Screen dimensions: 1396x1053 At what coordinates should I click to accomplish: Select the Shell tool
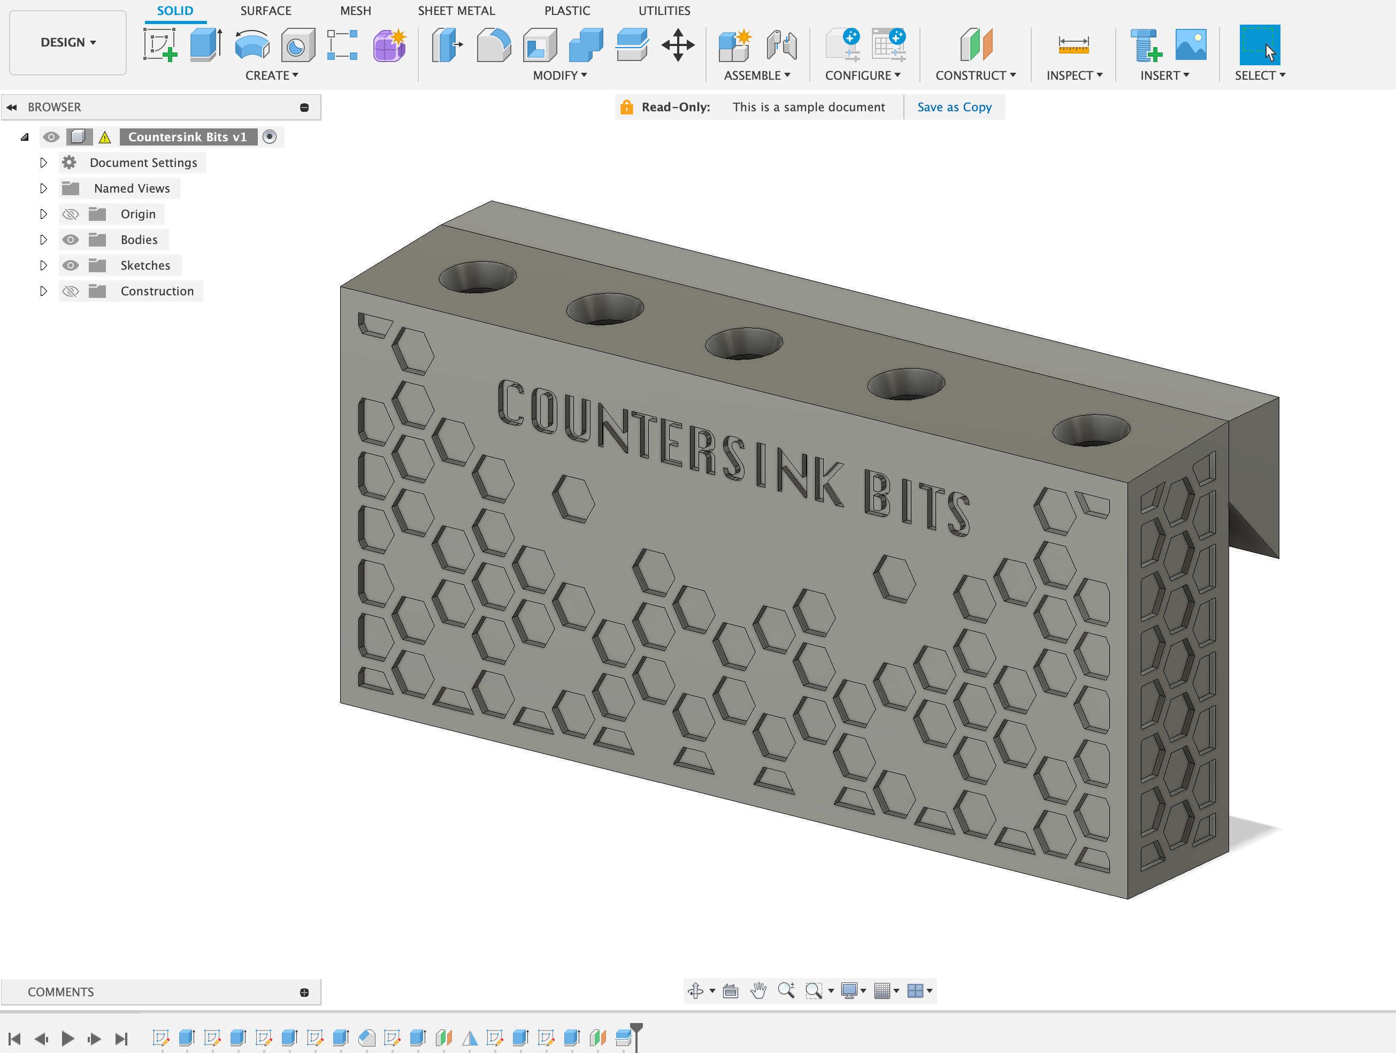pyautogui.click(x=540, y=45)
